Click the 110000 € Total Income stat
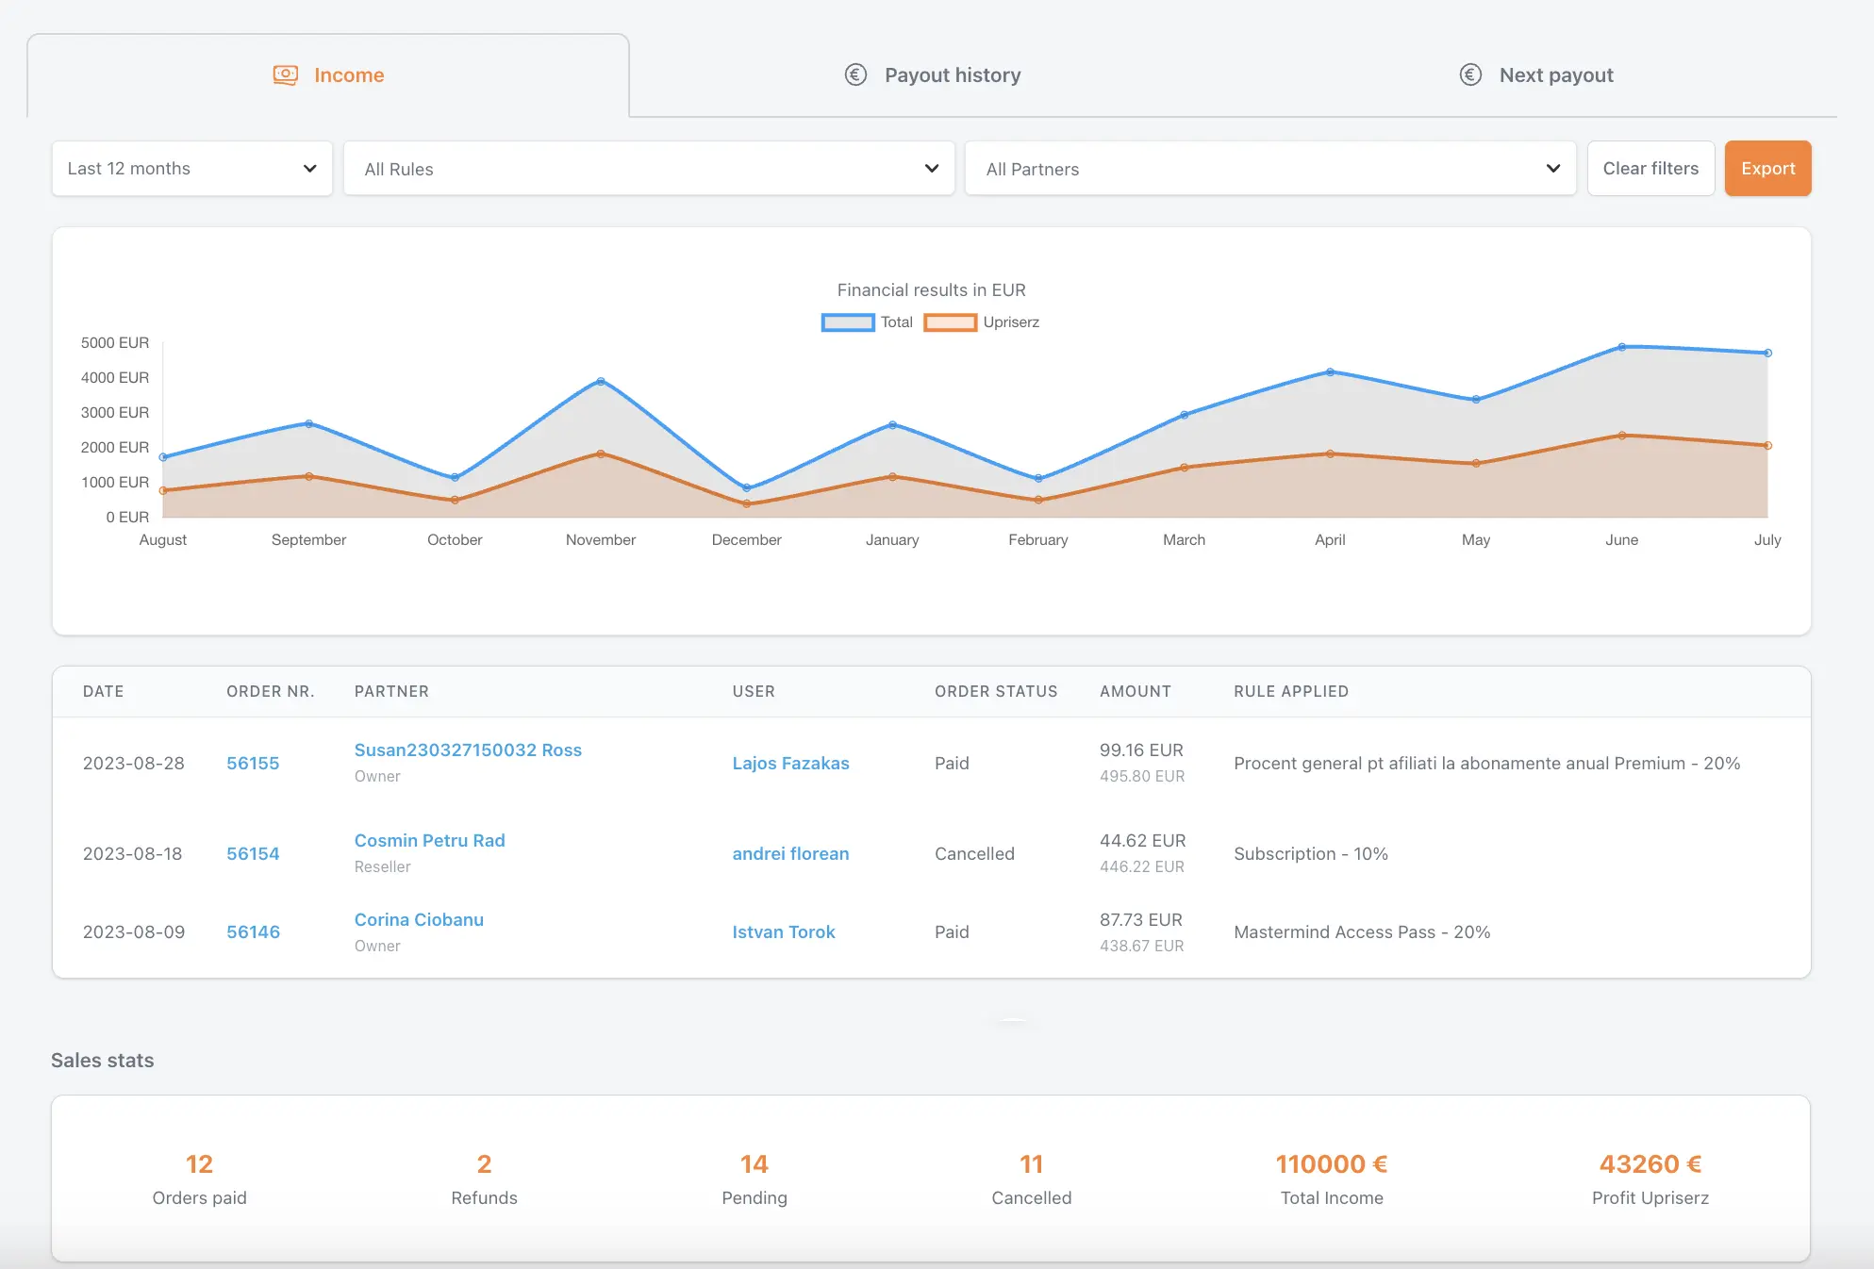Screen dimensions: 1874x1269 coord(1332,1178)
